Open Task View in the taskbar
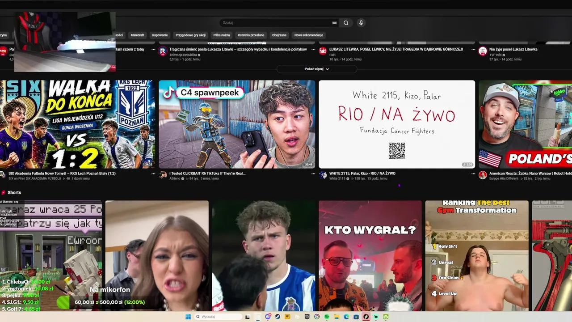 click(x=247, y=317)
